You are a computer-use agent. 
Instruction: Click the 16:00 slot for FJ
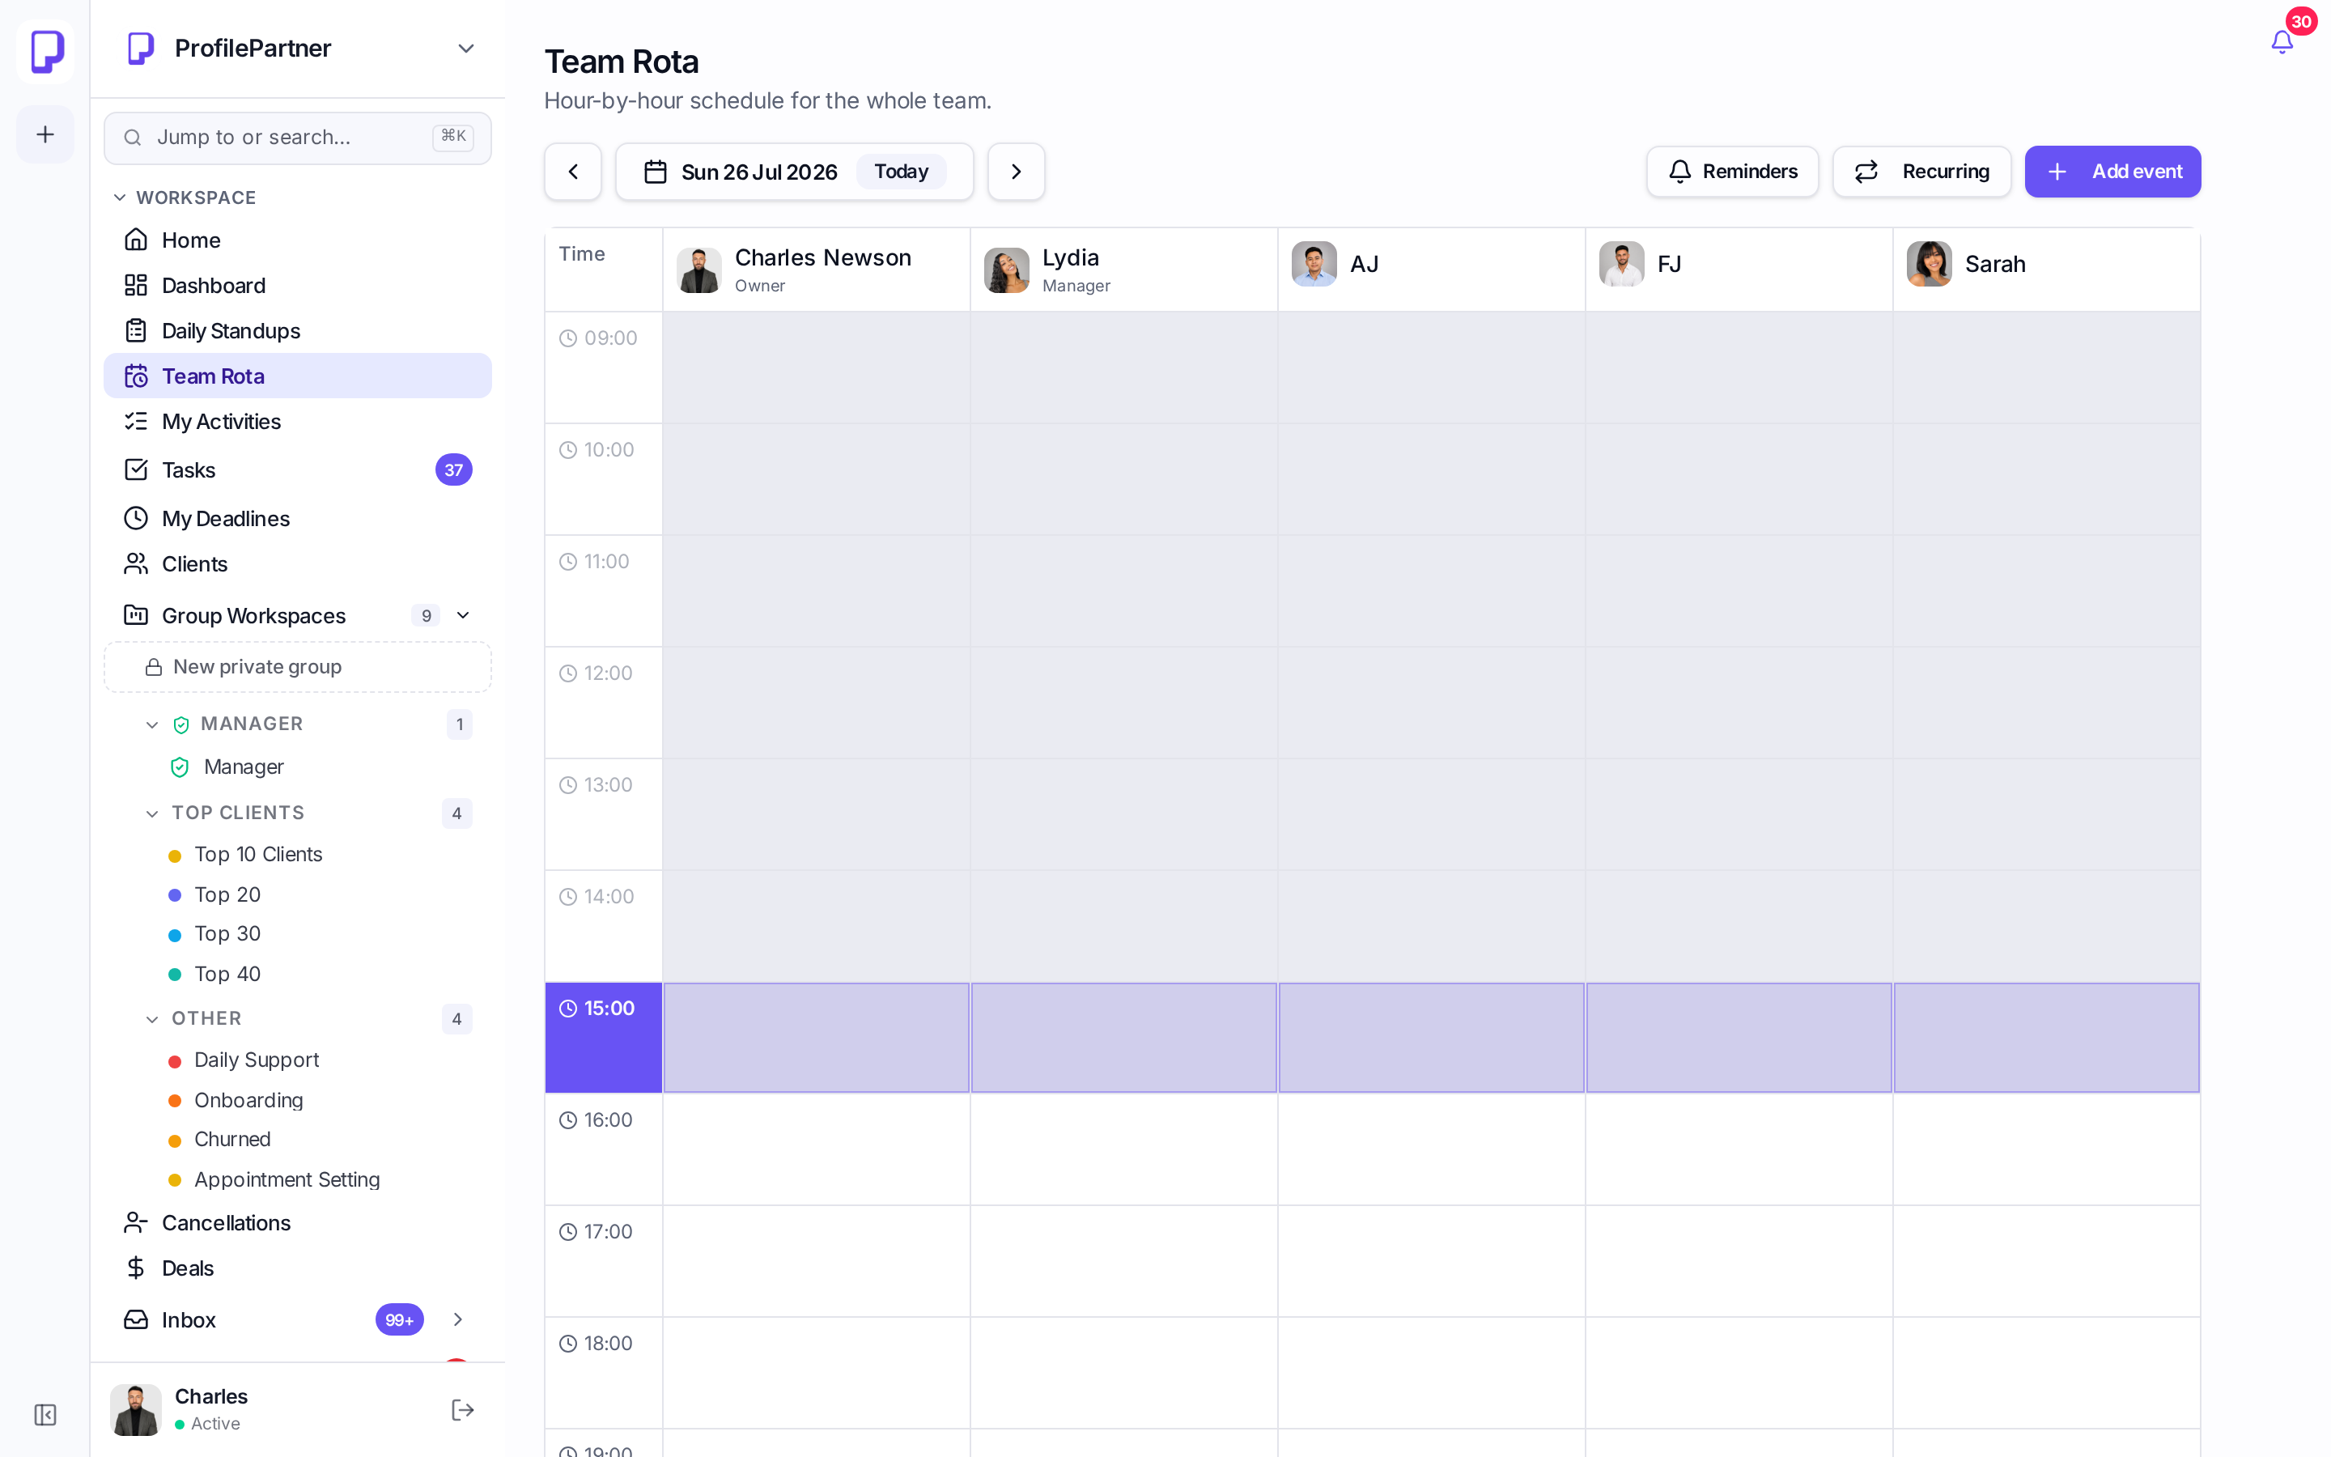1739,1149
